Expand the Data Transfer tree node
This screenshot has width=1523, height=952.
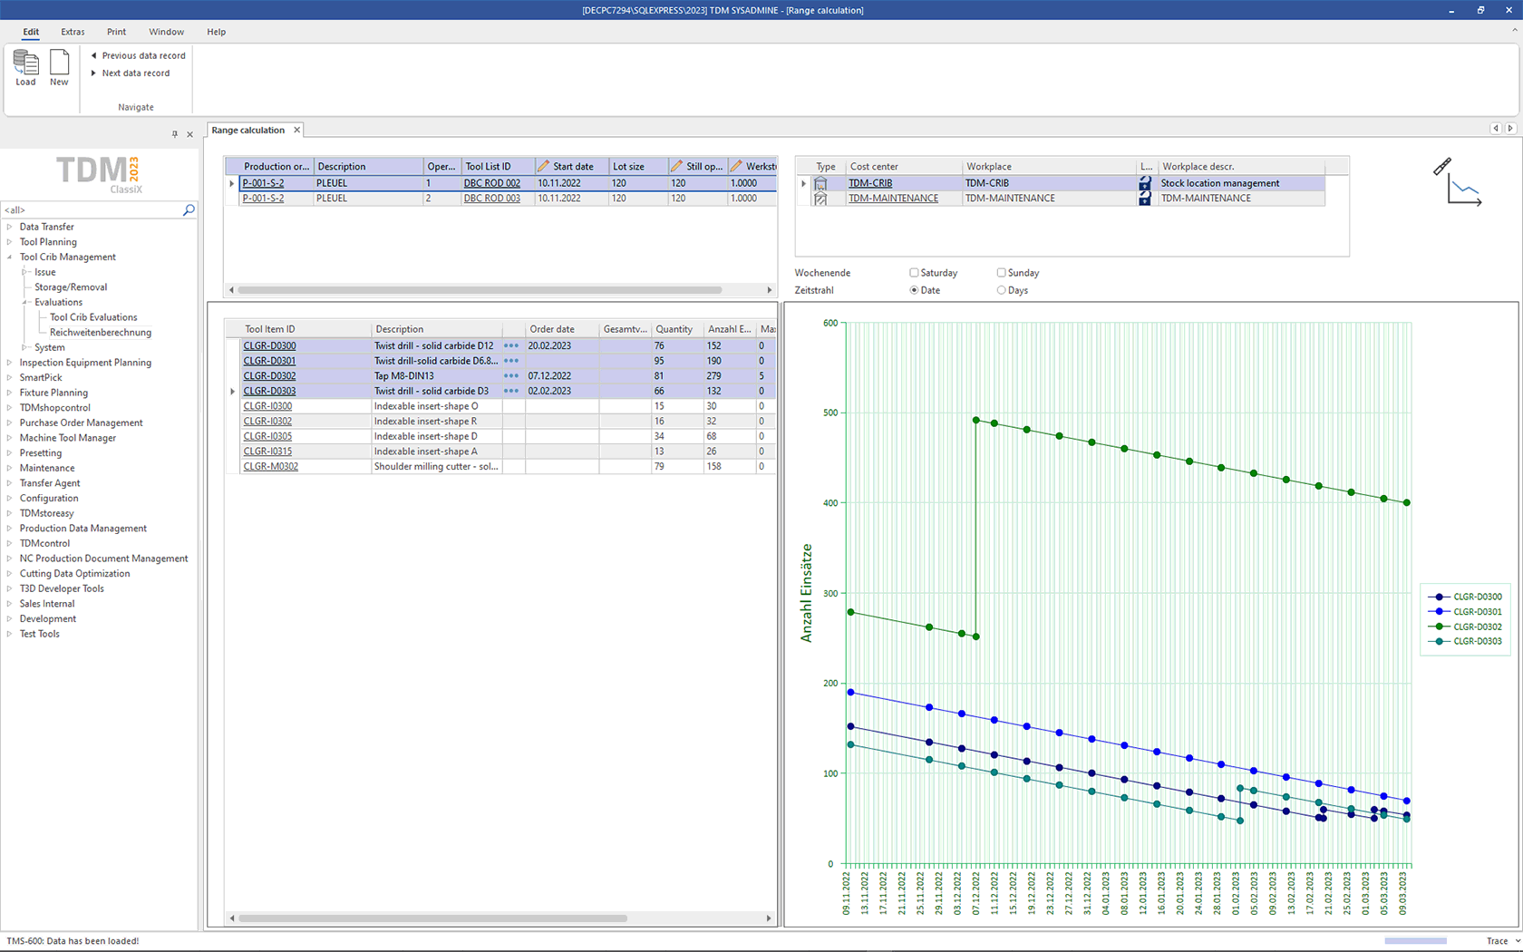coord(9,227)
